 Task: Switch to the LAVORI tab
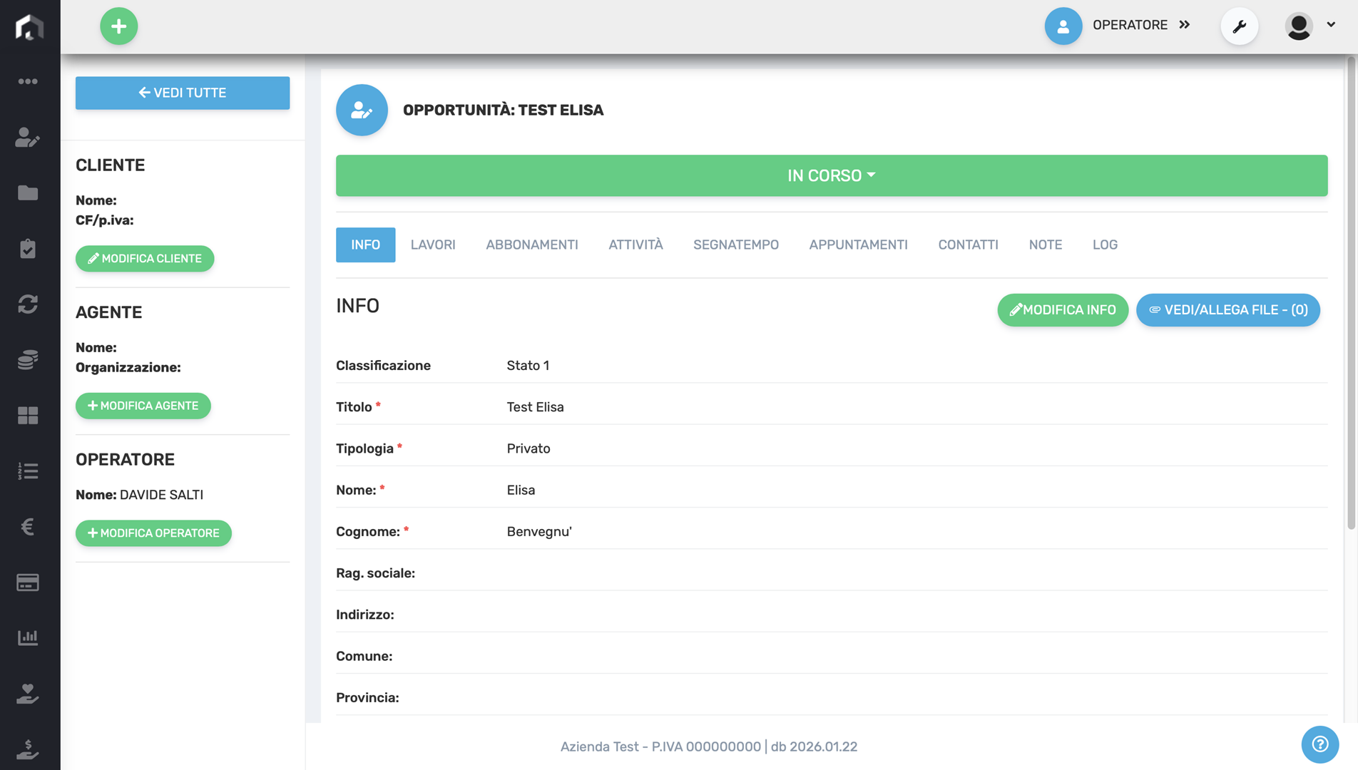coord(432,245)
